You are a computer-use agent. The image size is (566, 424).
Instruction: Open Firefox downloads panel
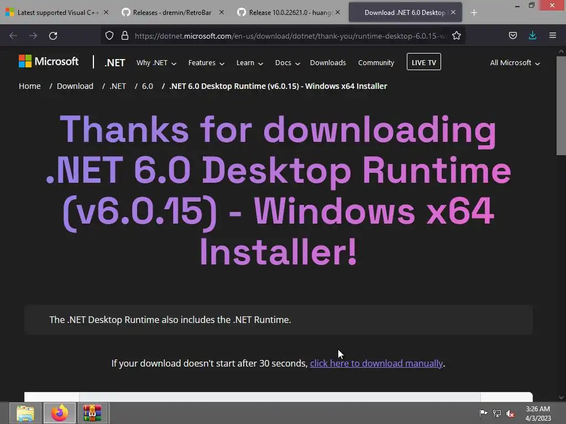click(532, 35)
